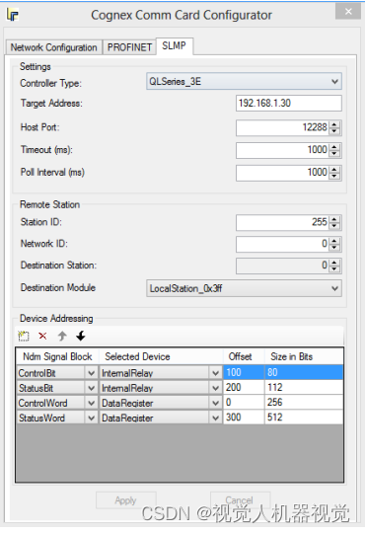Increase Poll Interval with up spinner
This screenshot has width=365, height=533.
click(334, 170)
